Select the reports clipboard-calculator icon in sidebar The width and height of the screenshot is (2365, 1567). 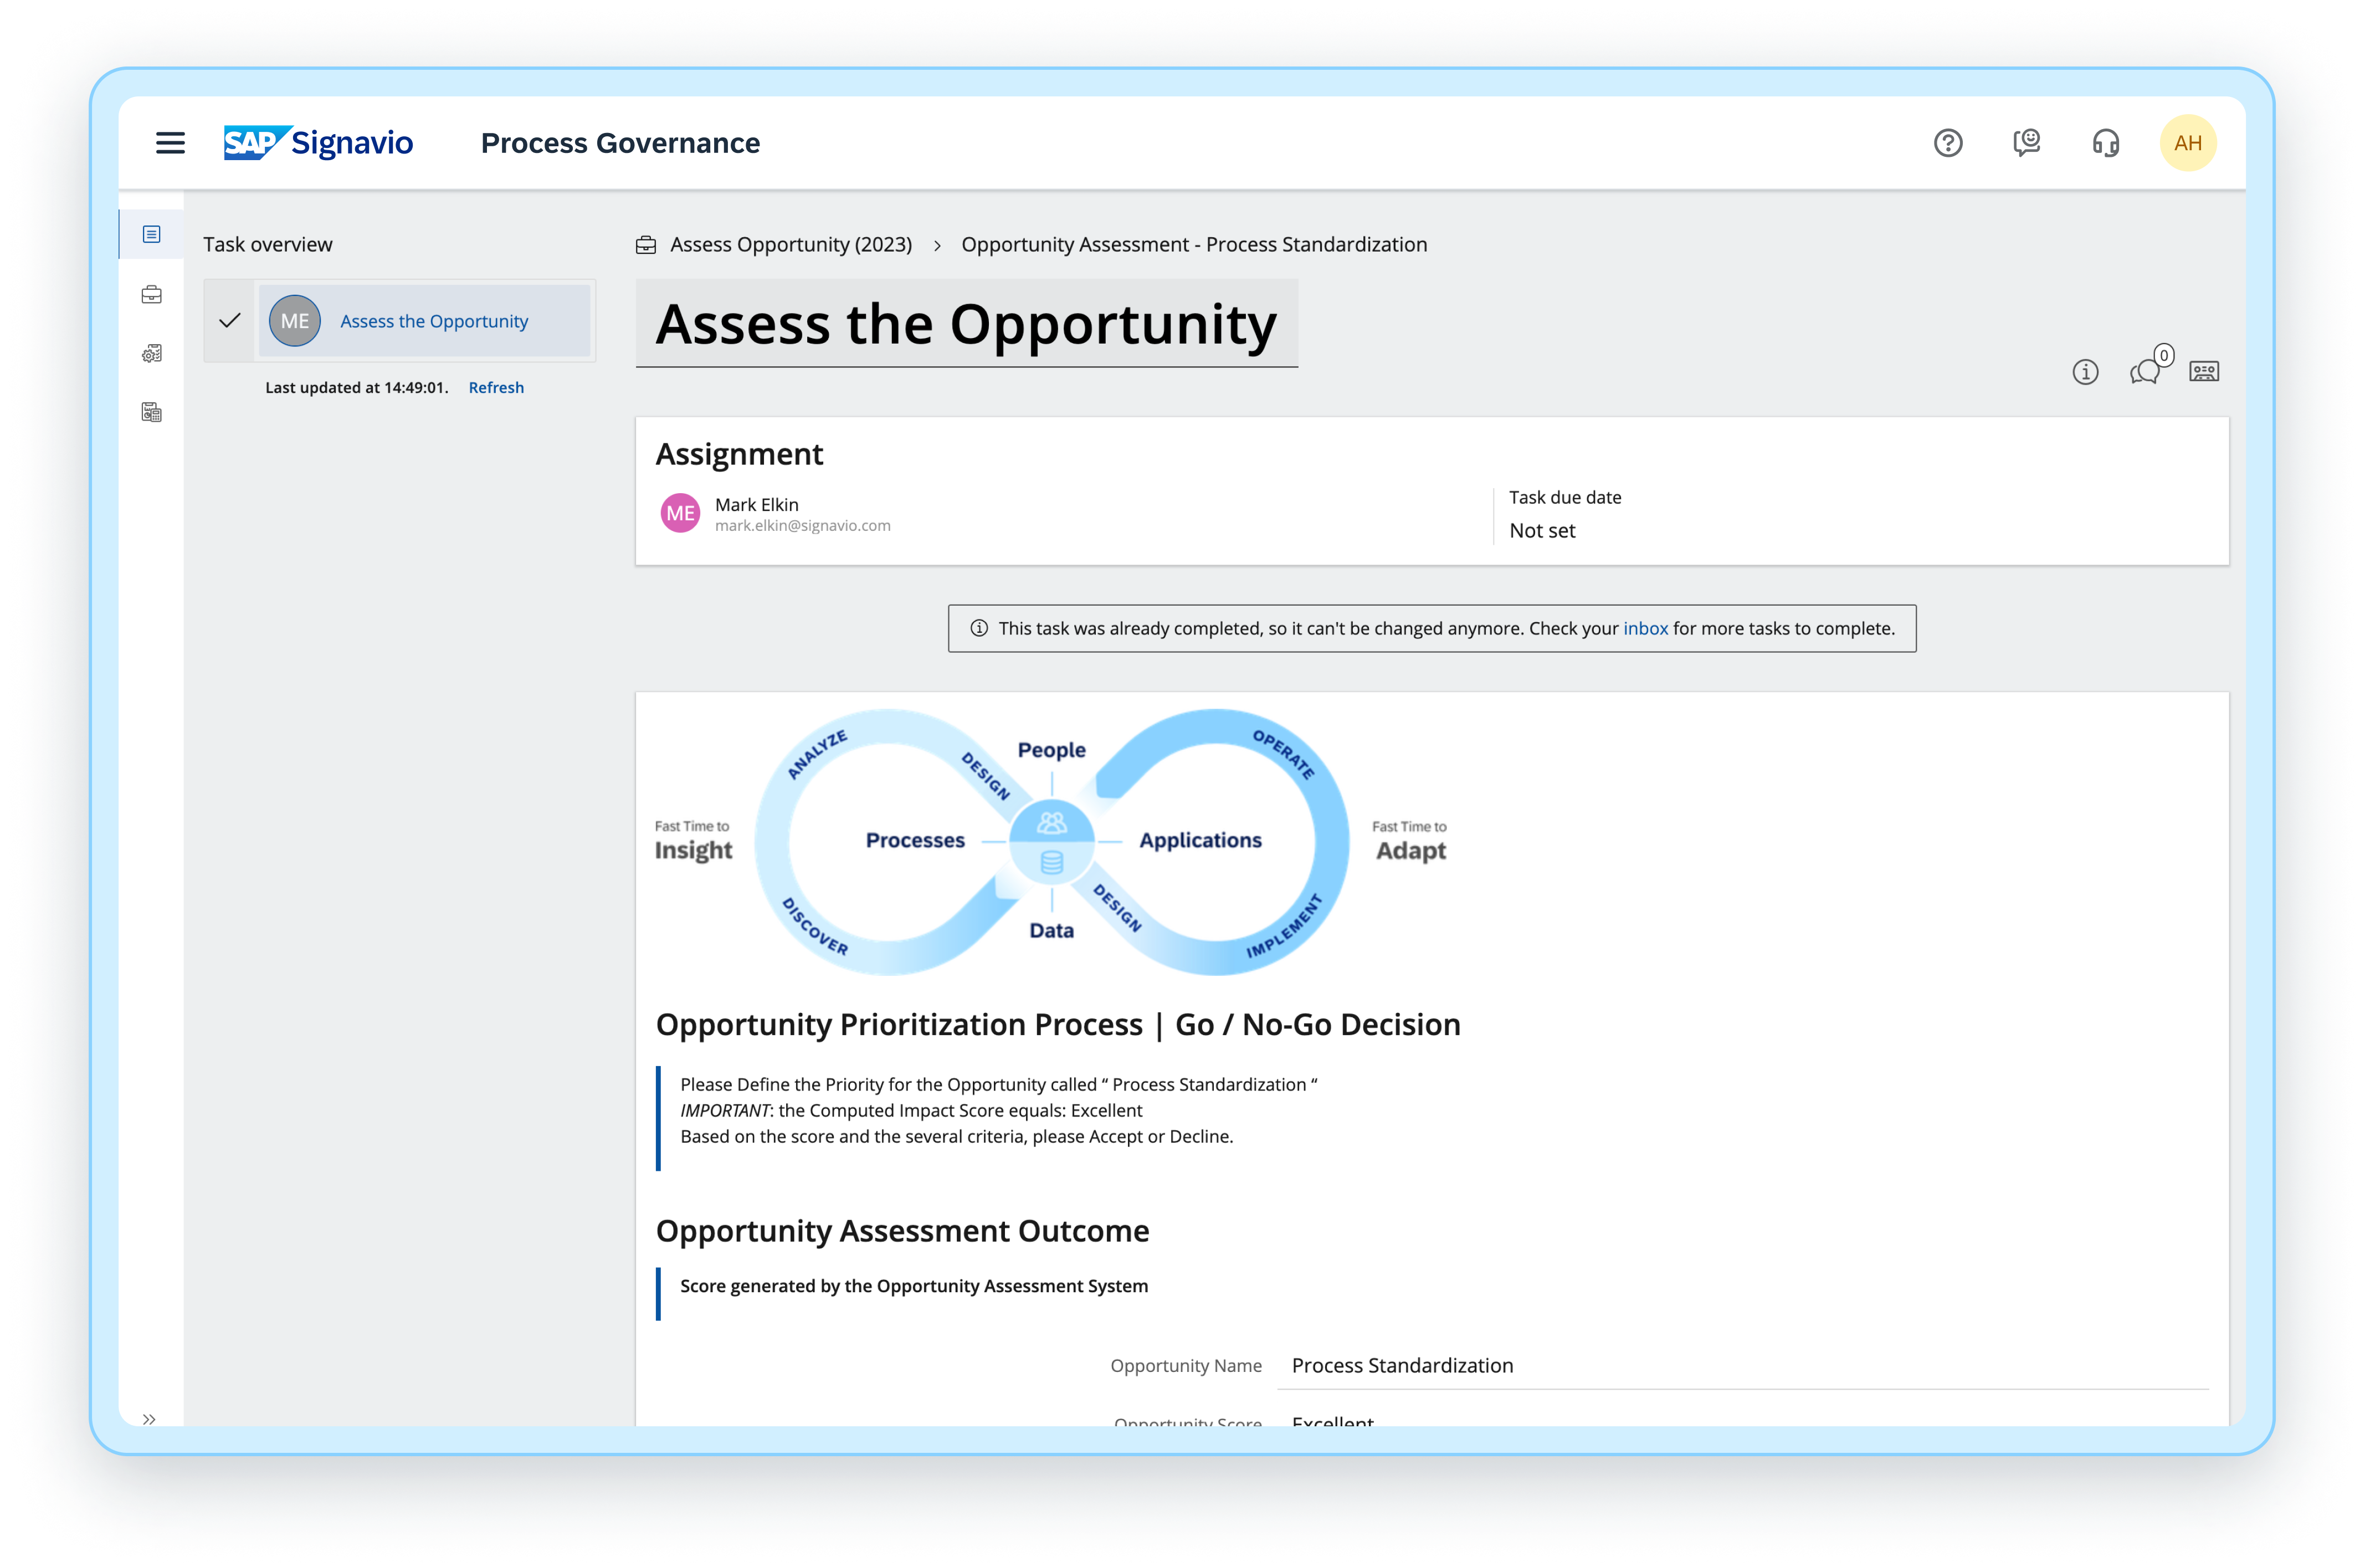(152, 412)
